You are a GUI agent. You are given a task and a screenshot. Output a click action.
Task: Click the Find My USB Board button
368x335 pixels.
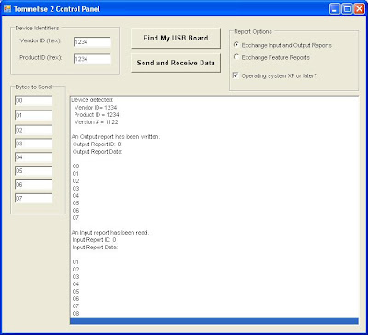coord(176,39)
